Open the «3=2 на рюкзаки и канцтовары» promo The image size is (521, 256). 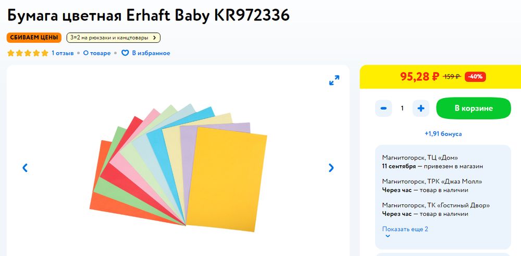(x=113, y=38)
